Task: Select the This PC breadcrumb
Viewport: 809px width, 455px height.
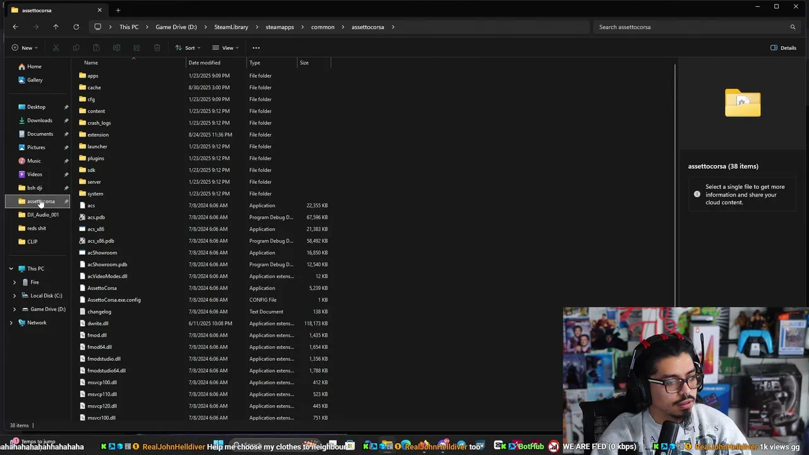Action: click(x=129, y=27)
